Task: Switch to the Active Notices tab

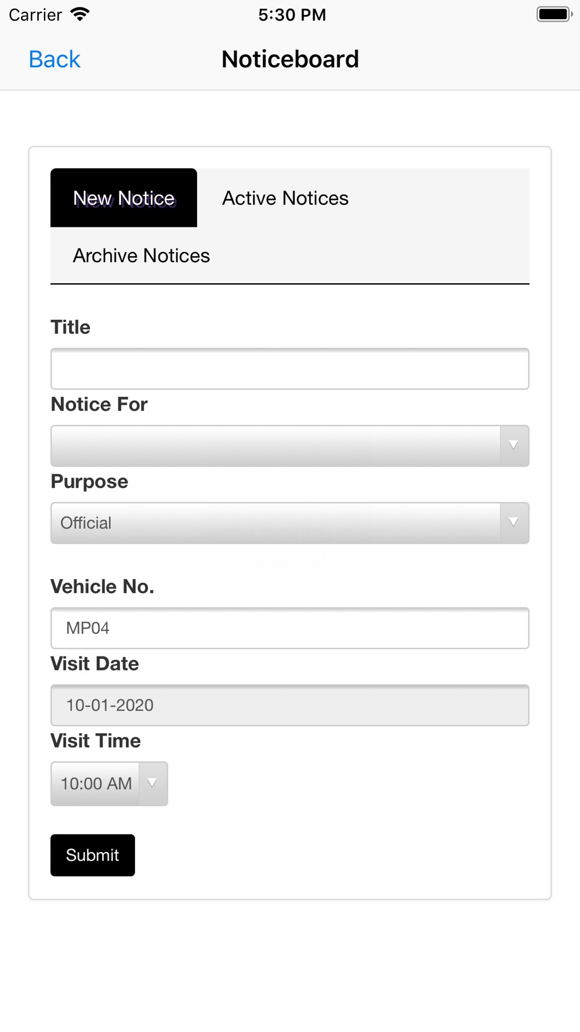Action: [285, 198]
